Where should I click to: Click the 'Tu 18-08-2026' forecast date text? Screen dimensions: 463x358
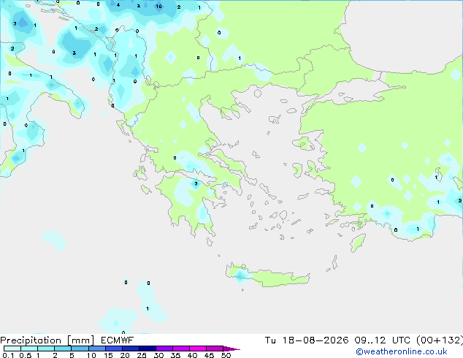coord(307,340)
